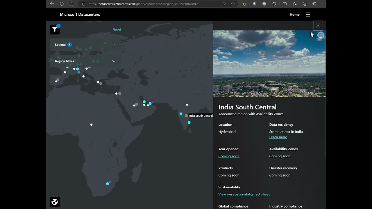This screenshot has width=372, height=209.
Task: Open yellow circular extension icon
Action: tap(244, 4)
